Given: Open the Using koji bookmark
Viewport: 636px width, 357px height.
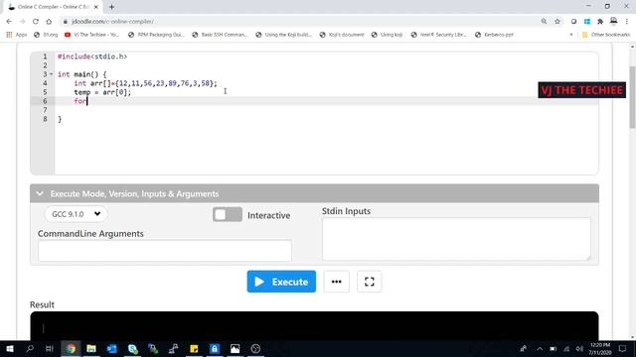Looking at the screenshot, I should 387,35.
